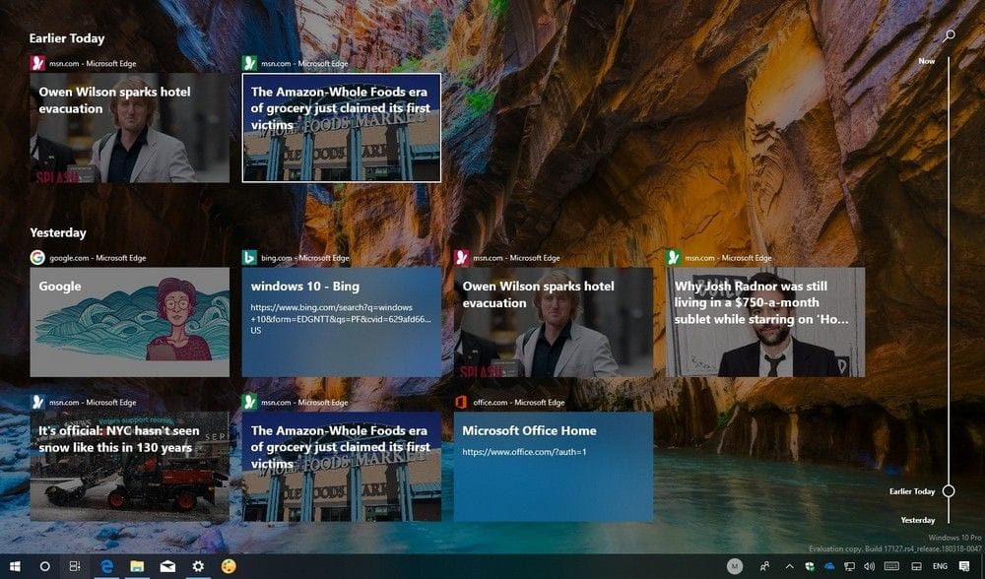Open File Explorer from the taskbar
Screen dimensions: 985x579
click(134, 566)
